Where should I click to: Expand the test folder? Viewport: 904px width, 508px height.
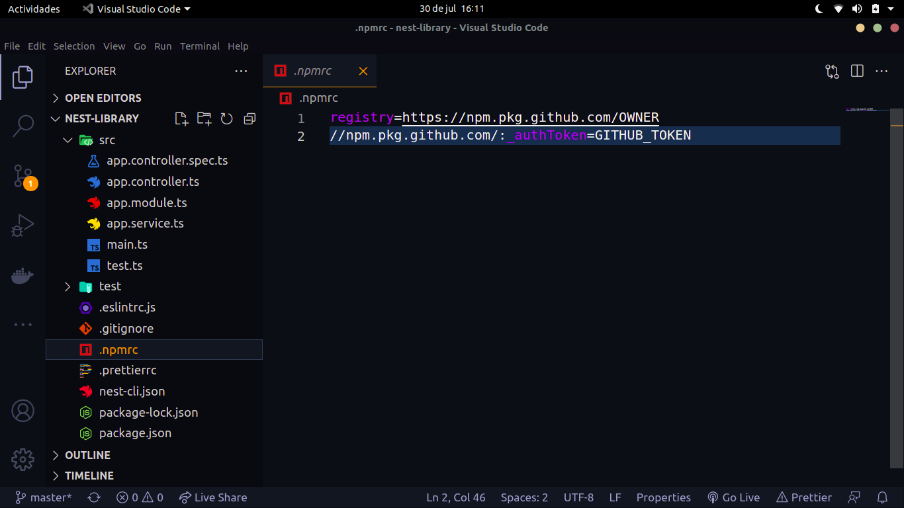tap(154, 286)
